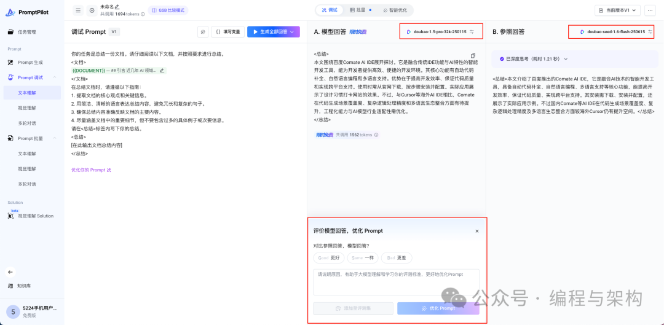Viewport: 664px width, 325px height.
Task: Open 视觉理解 Solution beta item
Action: [32, 216]
